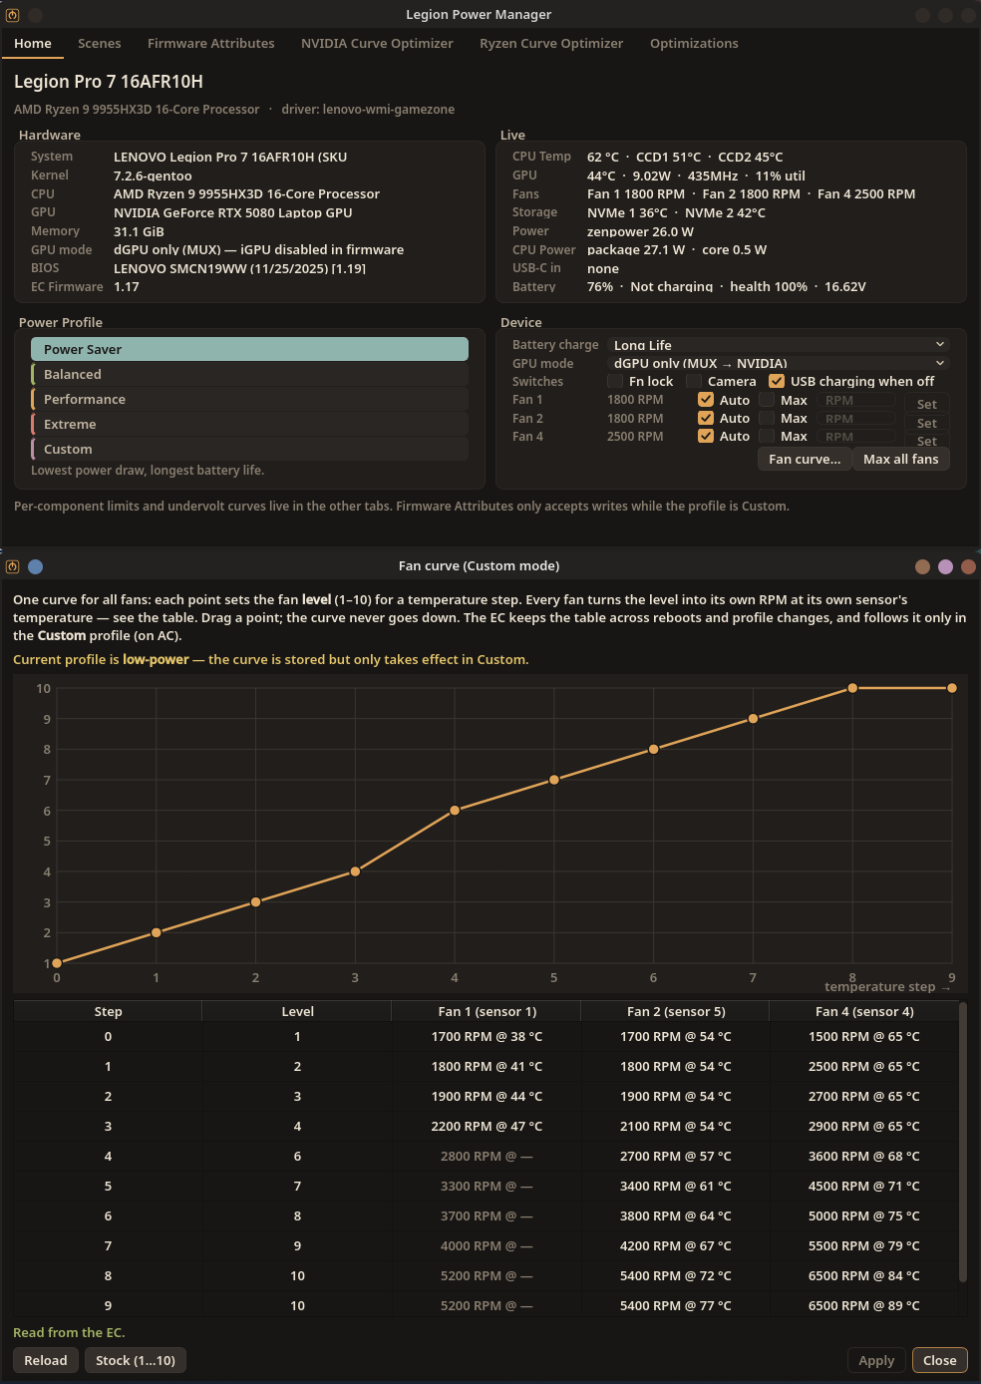Click the "2200 RPM @ 47 °C" table cell
Screen dimensions: 981x1384
487,1126
